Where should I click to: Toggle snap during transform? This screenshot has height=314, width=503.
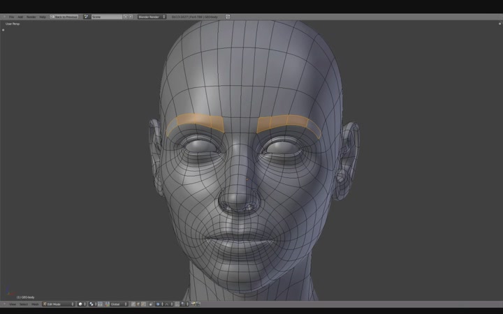pos(177,304)
